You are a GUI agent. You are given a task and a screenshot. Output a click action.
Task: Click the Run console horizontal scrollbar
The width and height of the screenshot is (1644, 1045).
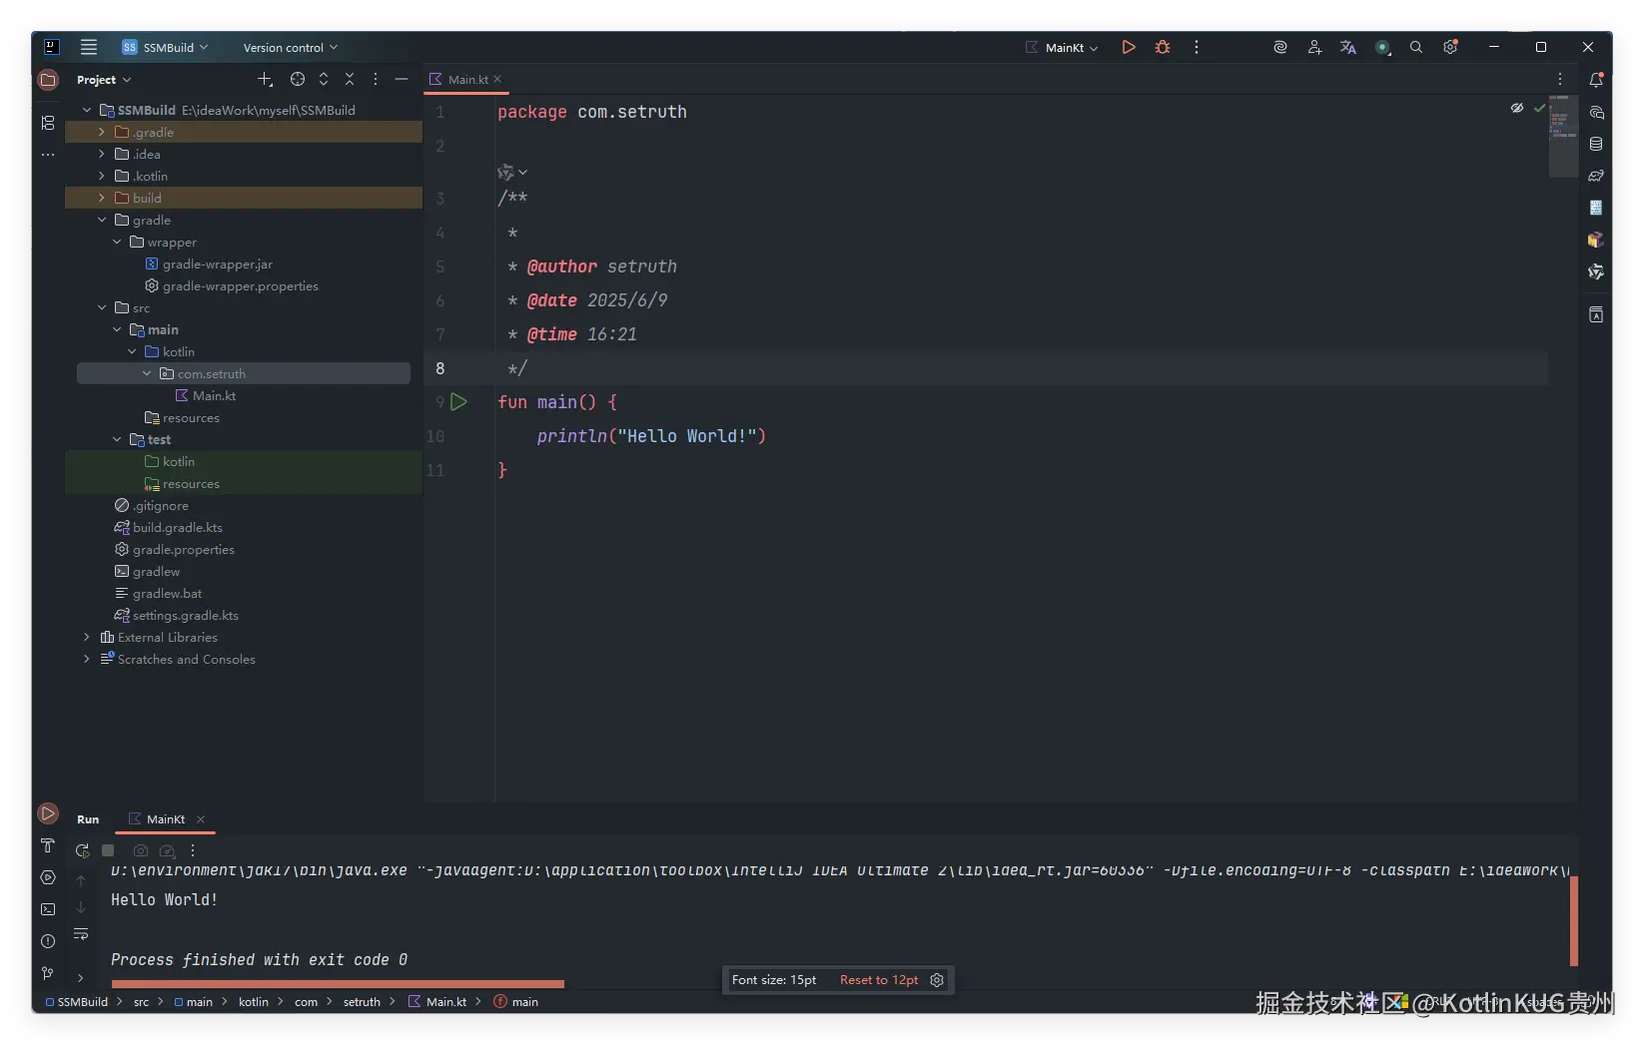(x=338, y=984)
